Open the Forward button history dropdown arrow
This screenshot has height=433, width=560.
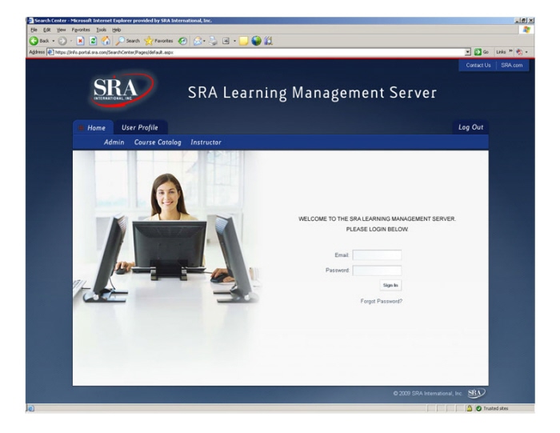(70, 41)
